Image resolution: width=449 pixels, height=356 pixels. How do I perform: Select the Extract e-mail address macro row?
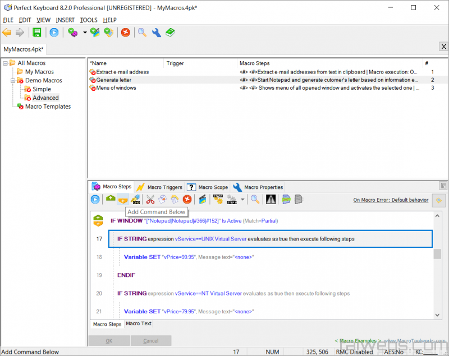pos(122,72)
